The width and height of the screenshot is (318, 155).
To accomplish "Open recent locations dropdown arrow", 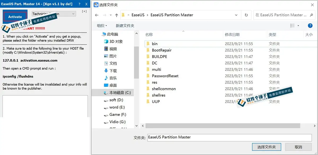I will click(111, 15).
